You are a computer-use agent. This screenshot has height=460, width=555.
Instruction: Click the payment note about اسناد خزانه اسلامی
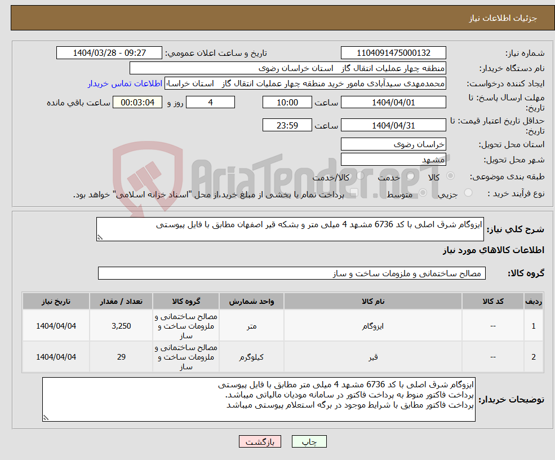pos(208,194)
